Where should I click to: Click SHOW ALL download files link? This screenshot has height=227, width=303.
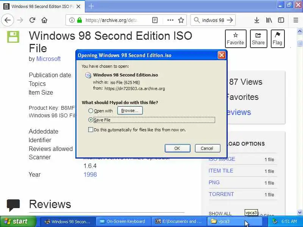(220, 213)
